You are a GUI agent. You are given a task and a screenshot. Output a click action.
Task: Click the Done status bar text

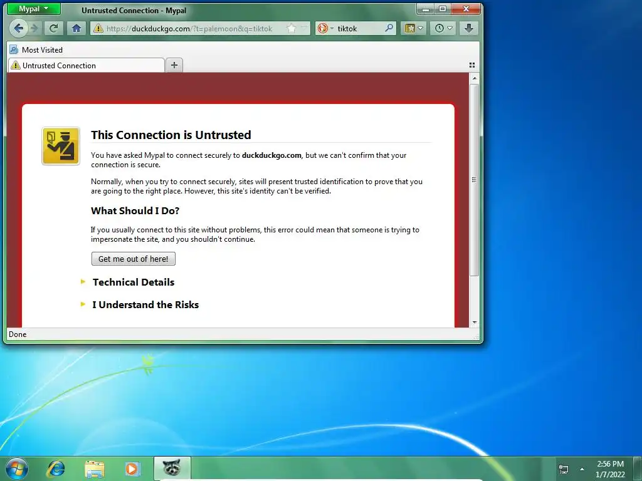pos(18,334)
